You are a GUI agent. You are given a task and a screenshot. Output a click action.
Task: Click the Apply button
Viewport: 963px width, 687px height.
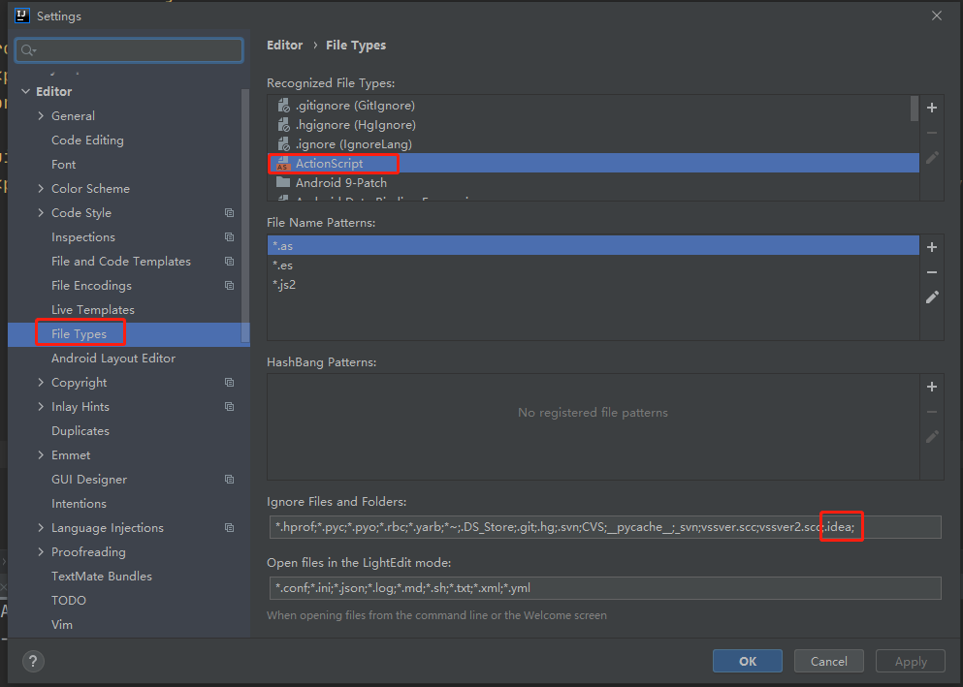click(x=911, y=661)
